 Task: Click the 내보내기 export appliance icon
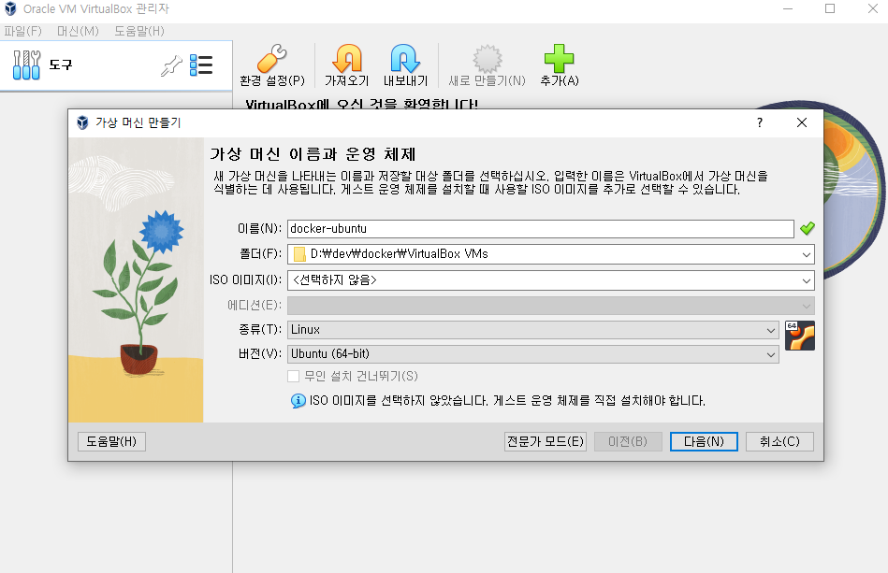[x=405, y=58]
